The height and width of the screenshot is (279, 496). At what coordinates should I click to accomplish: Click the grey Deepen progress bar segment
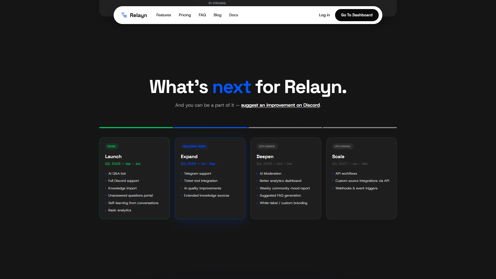285,128
